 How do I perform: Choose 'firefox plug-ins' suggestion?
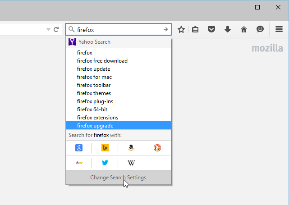tap(118, 101)
